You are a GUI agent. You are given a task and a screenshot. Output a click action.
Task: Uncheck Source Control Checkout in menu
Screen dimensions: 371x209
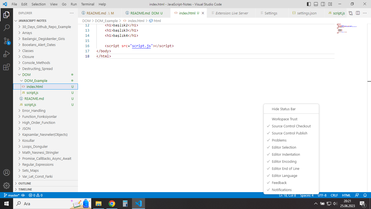pyautogui.click(x=291, y=126)
